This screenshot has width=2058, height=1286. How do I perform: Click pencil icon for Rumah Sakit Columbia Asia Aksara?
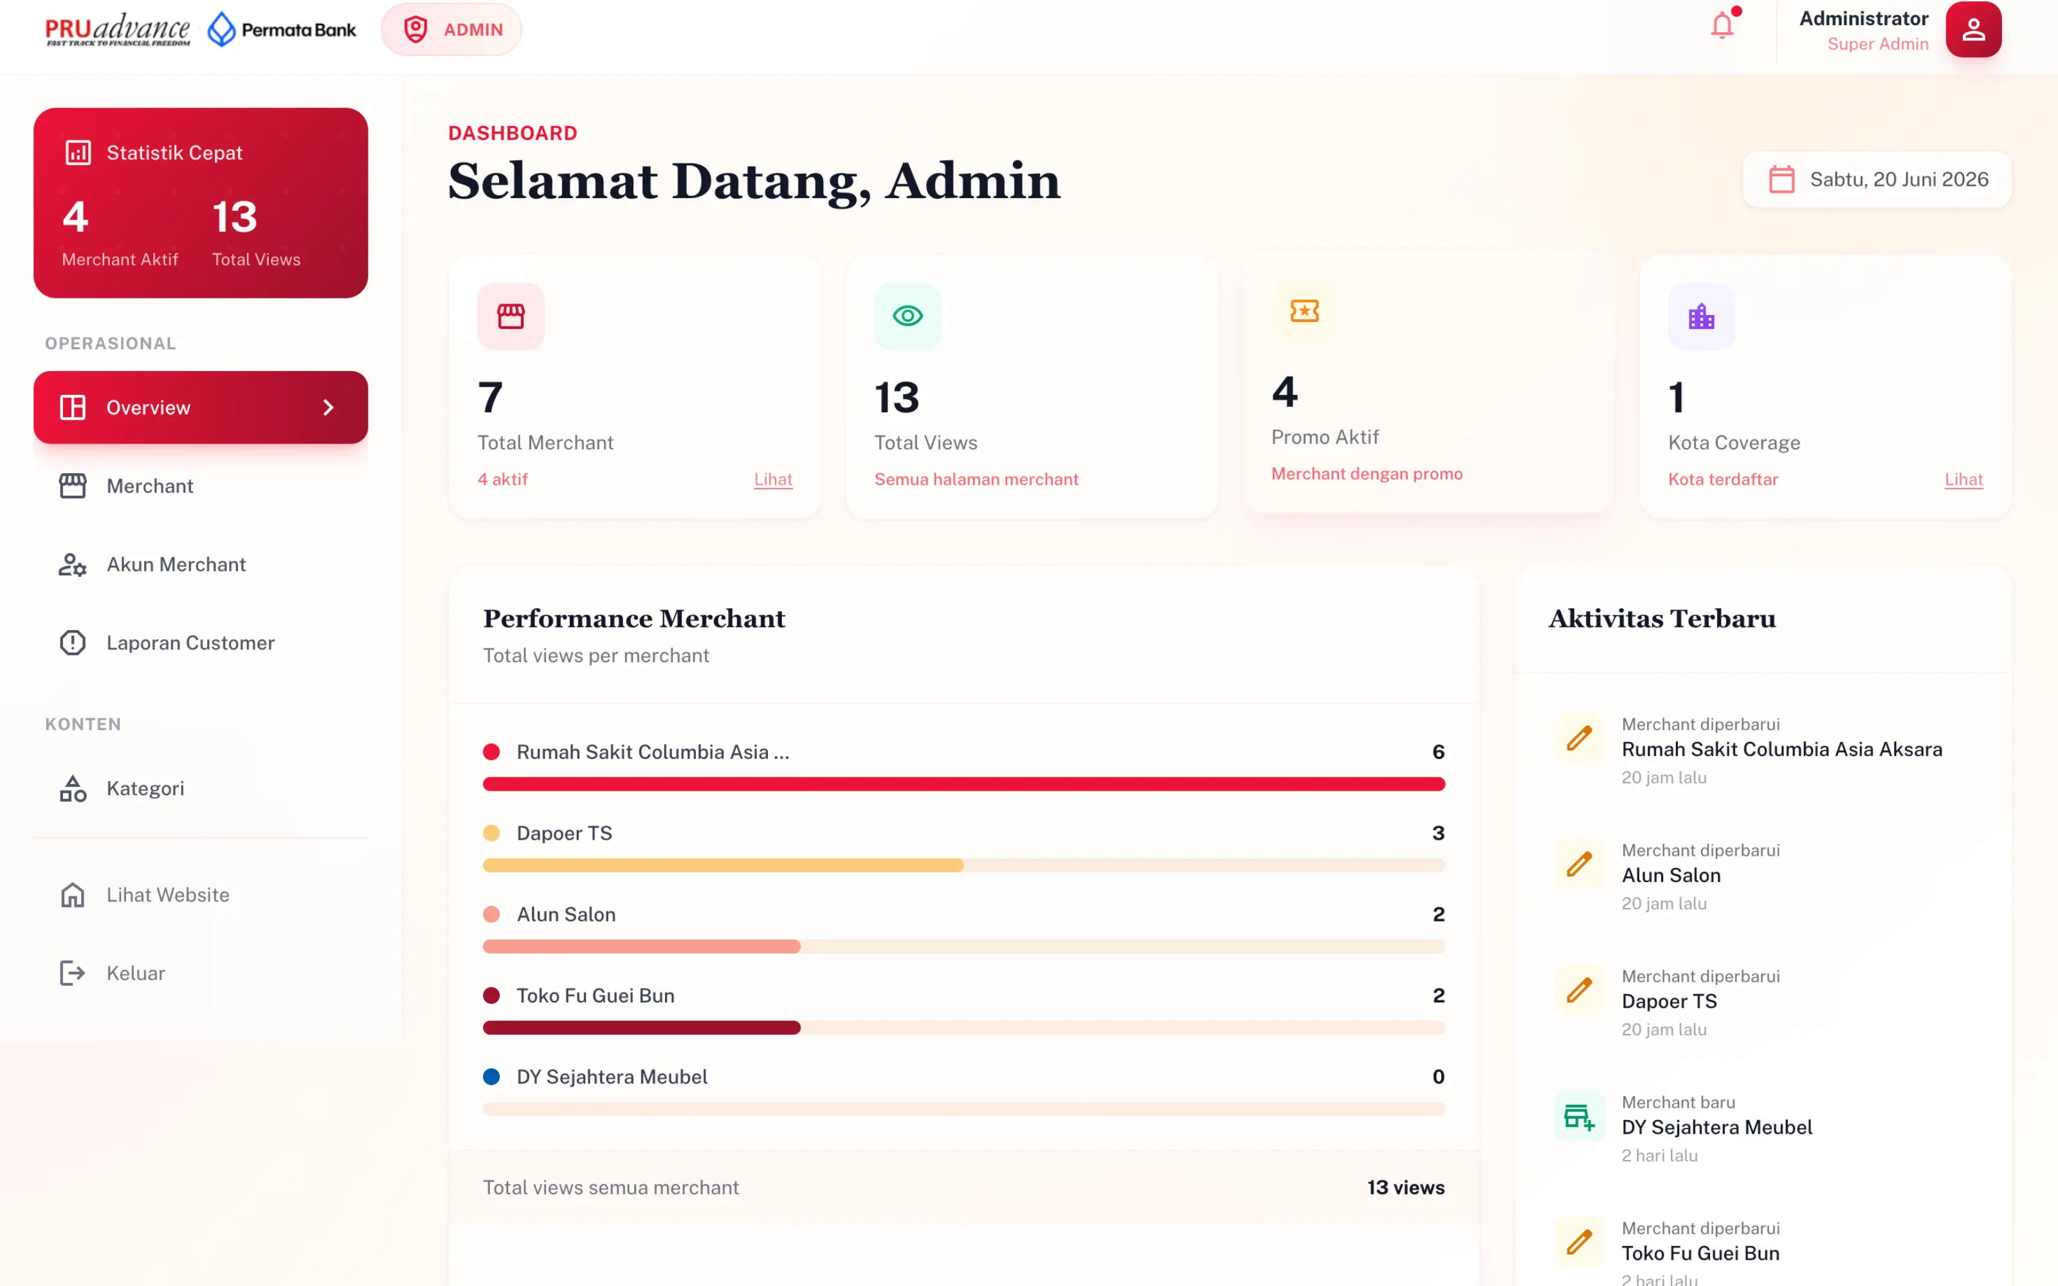1580,738
